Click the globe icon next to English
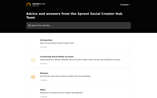 (x=121, y=5)
